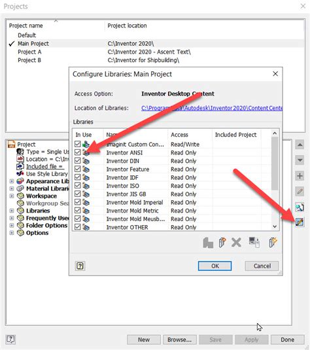The width and height of the screenshot is (310, 350).
Task: Toggle Inventor Mold Imperial checkbox
Action: tap(78, 201)
